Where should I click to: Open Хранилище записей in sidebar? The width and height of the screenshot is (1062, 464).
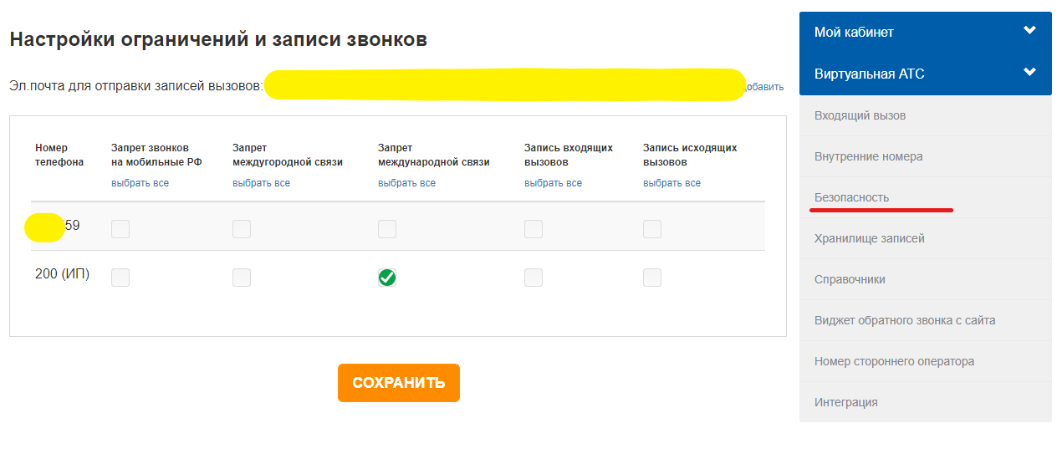[x=869, y=238]
